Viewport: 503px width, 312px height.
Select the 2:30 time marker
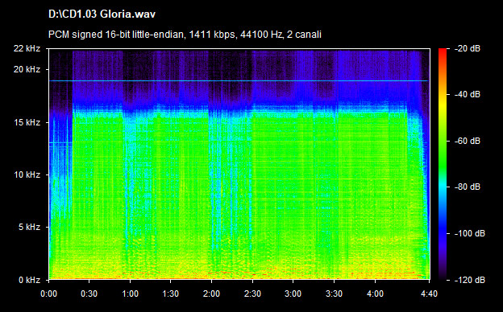(x=252, y=294)
